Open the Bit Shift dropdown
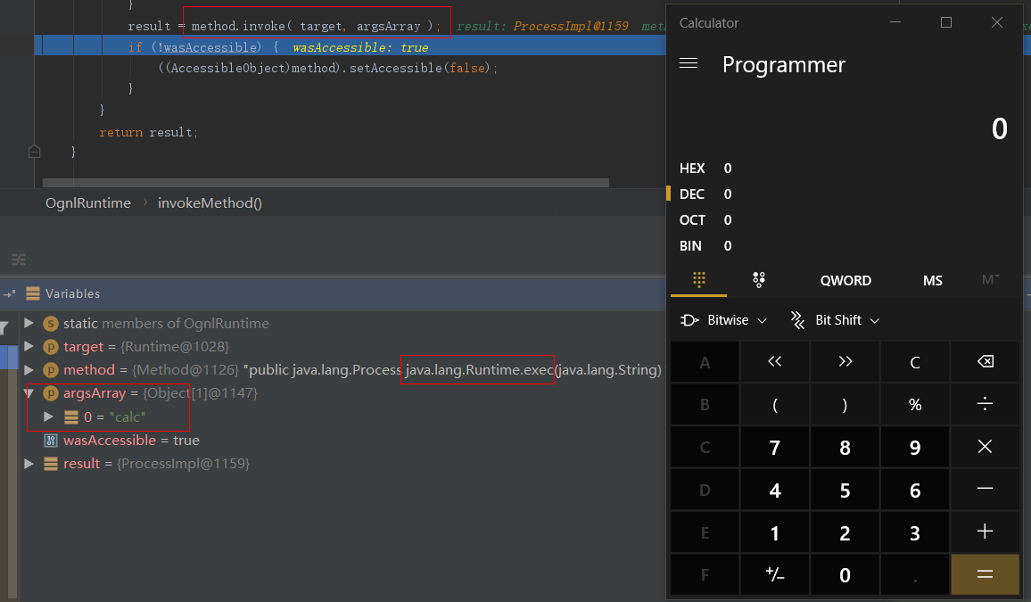This screenshot has width=1031, height=602. [835, 320]
